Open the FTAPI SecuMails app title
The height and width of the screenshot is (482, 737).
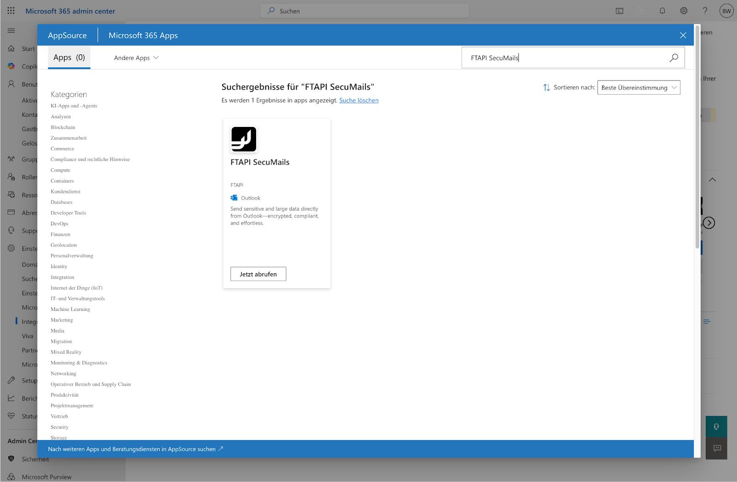tap(260, 162)
